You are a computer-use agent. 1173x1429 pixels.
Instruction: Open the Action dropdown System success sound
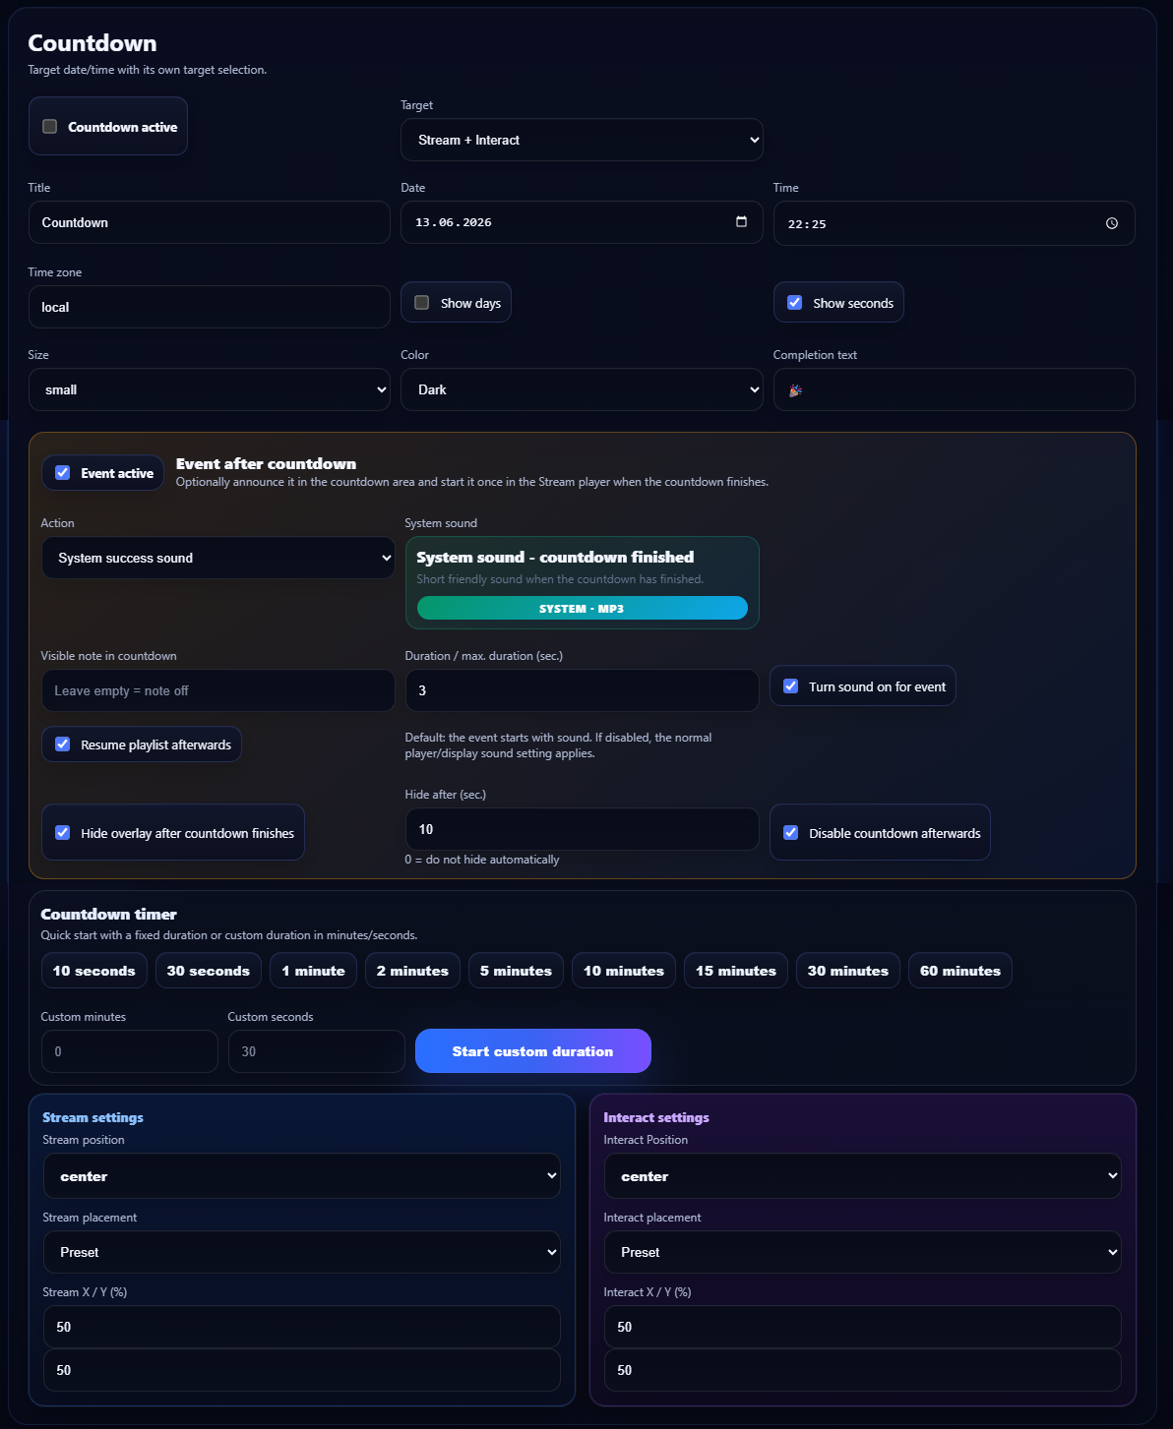217,558
